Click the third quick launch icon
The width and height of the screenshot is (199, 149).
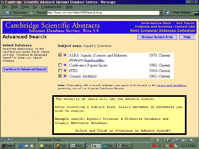click(x=32, y=146)
